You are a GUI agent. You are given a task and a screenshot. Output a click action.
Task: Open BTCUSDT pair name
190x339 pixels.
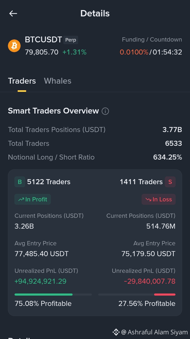pyautogui.click(x=43, y=40)
